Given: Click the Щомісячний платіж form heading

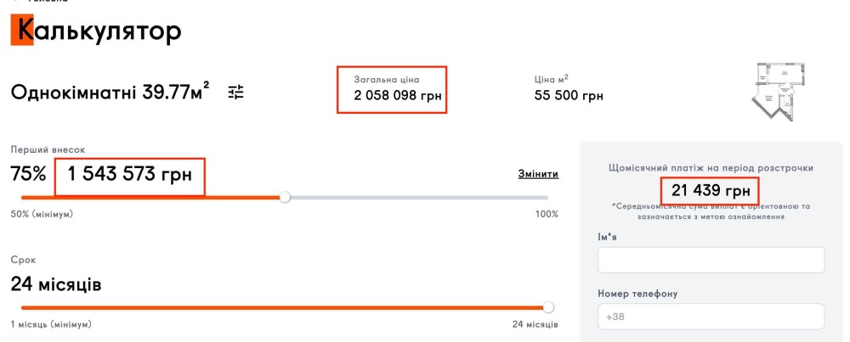Looking at the screenshot, I should pyautogui.click(x=711, y=168).
